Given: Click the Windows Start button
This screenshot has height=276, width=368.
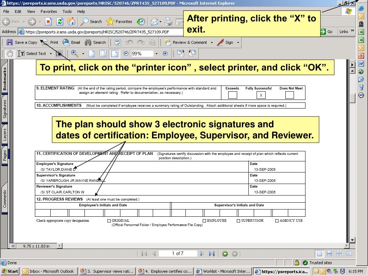Looking at the screenshot, I should [x=10, y=272].
